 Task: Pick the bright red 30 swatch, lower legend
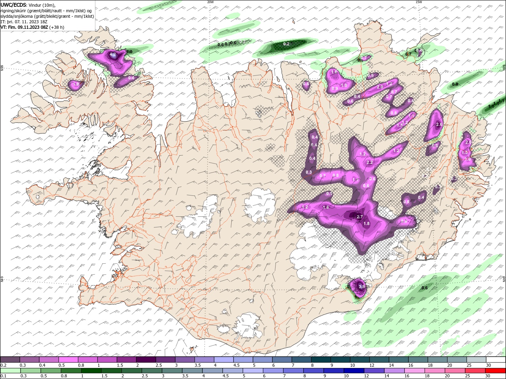(x=495, y=371)
